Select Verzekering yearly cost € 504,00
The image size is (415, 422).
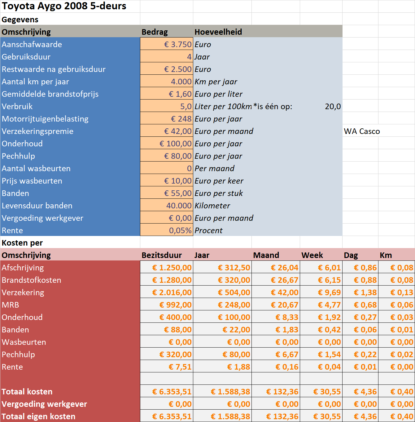pyautogui.click(x=222, y=292)
